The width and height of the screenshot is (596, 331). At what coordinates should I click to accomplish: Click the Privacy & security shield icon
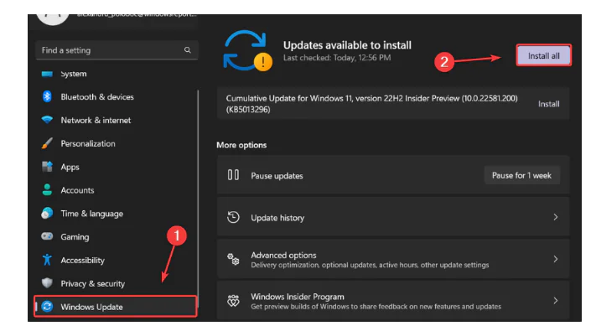(47, 283)
